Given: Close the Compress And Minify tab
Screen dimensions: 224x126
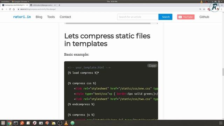Looking at the screenshot, I should point(27,5).
